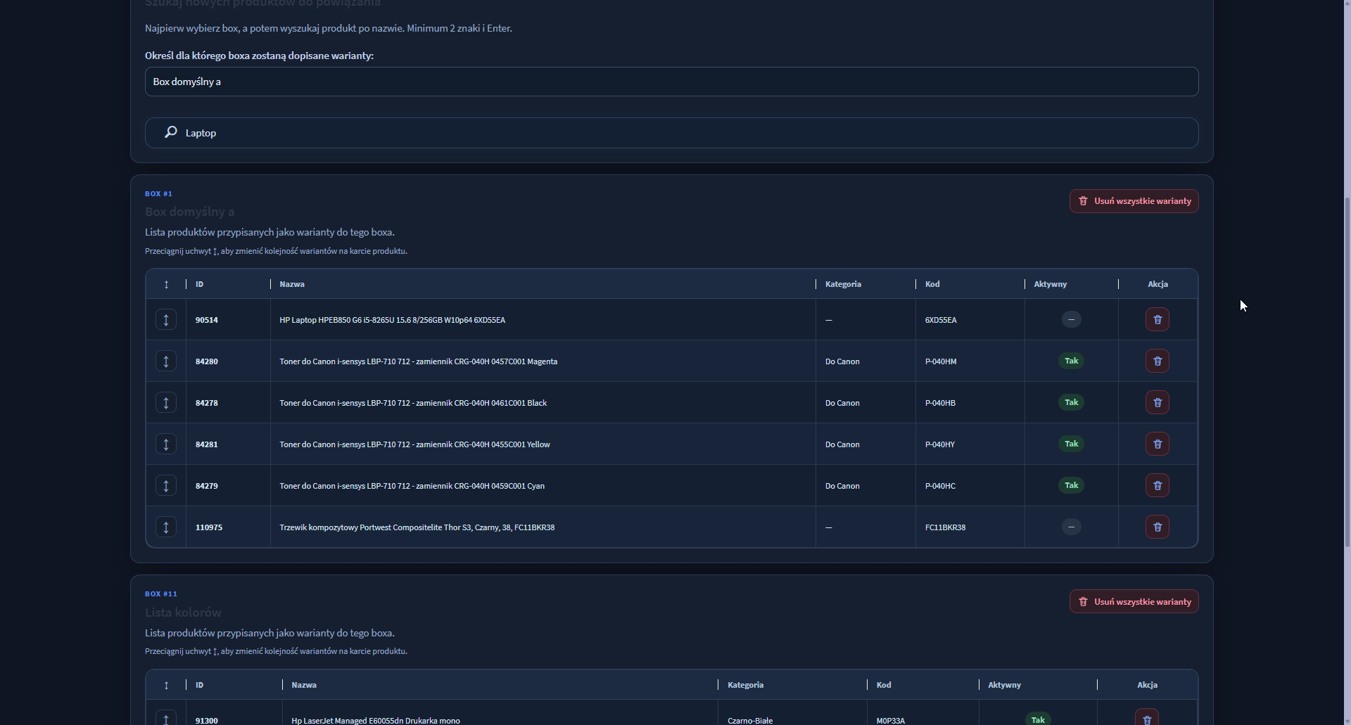Click the inactive dash badge for product 110975
Image resolution: width=1351 pixels, height=725 pixels.
point(1071,527)
